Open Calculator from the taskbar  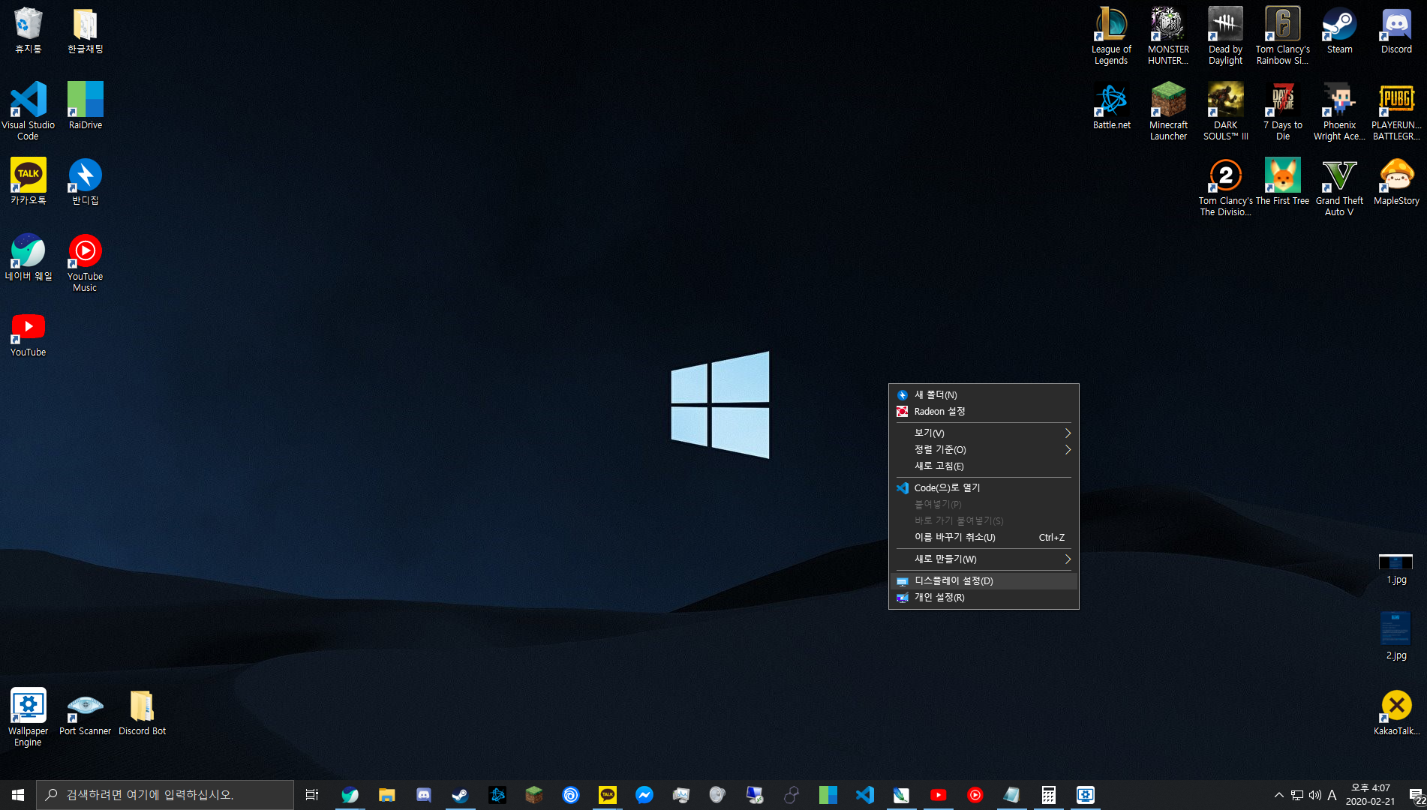1049,795
